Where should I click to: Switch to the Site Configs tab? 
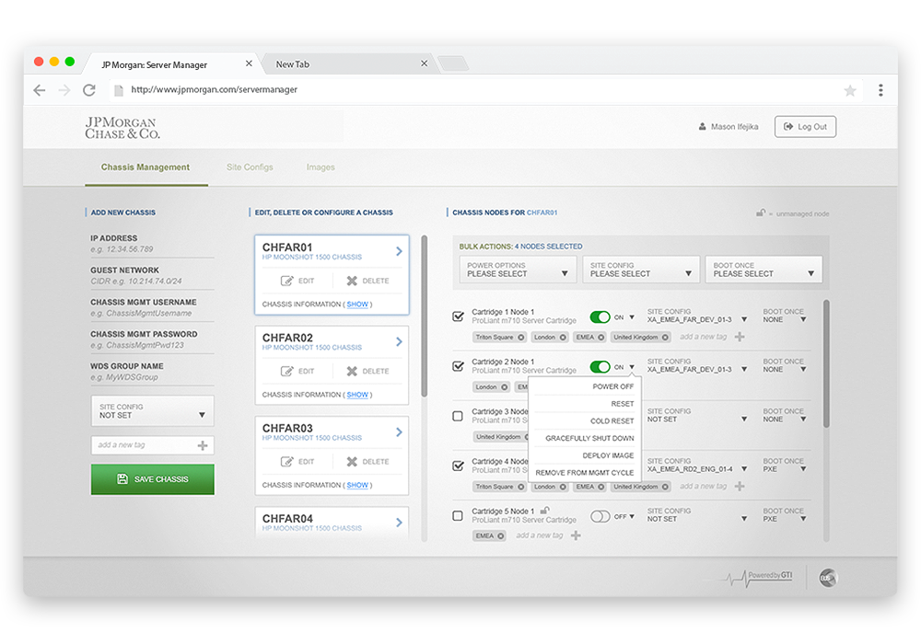250,167
